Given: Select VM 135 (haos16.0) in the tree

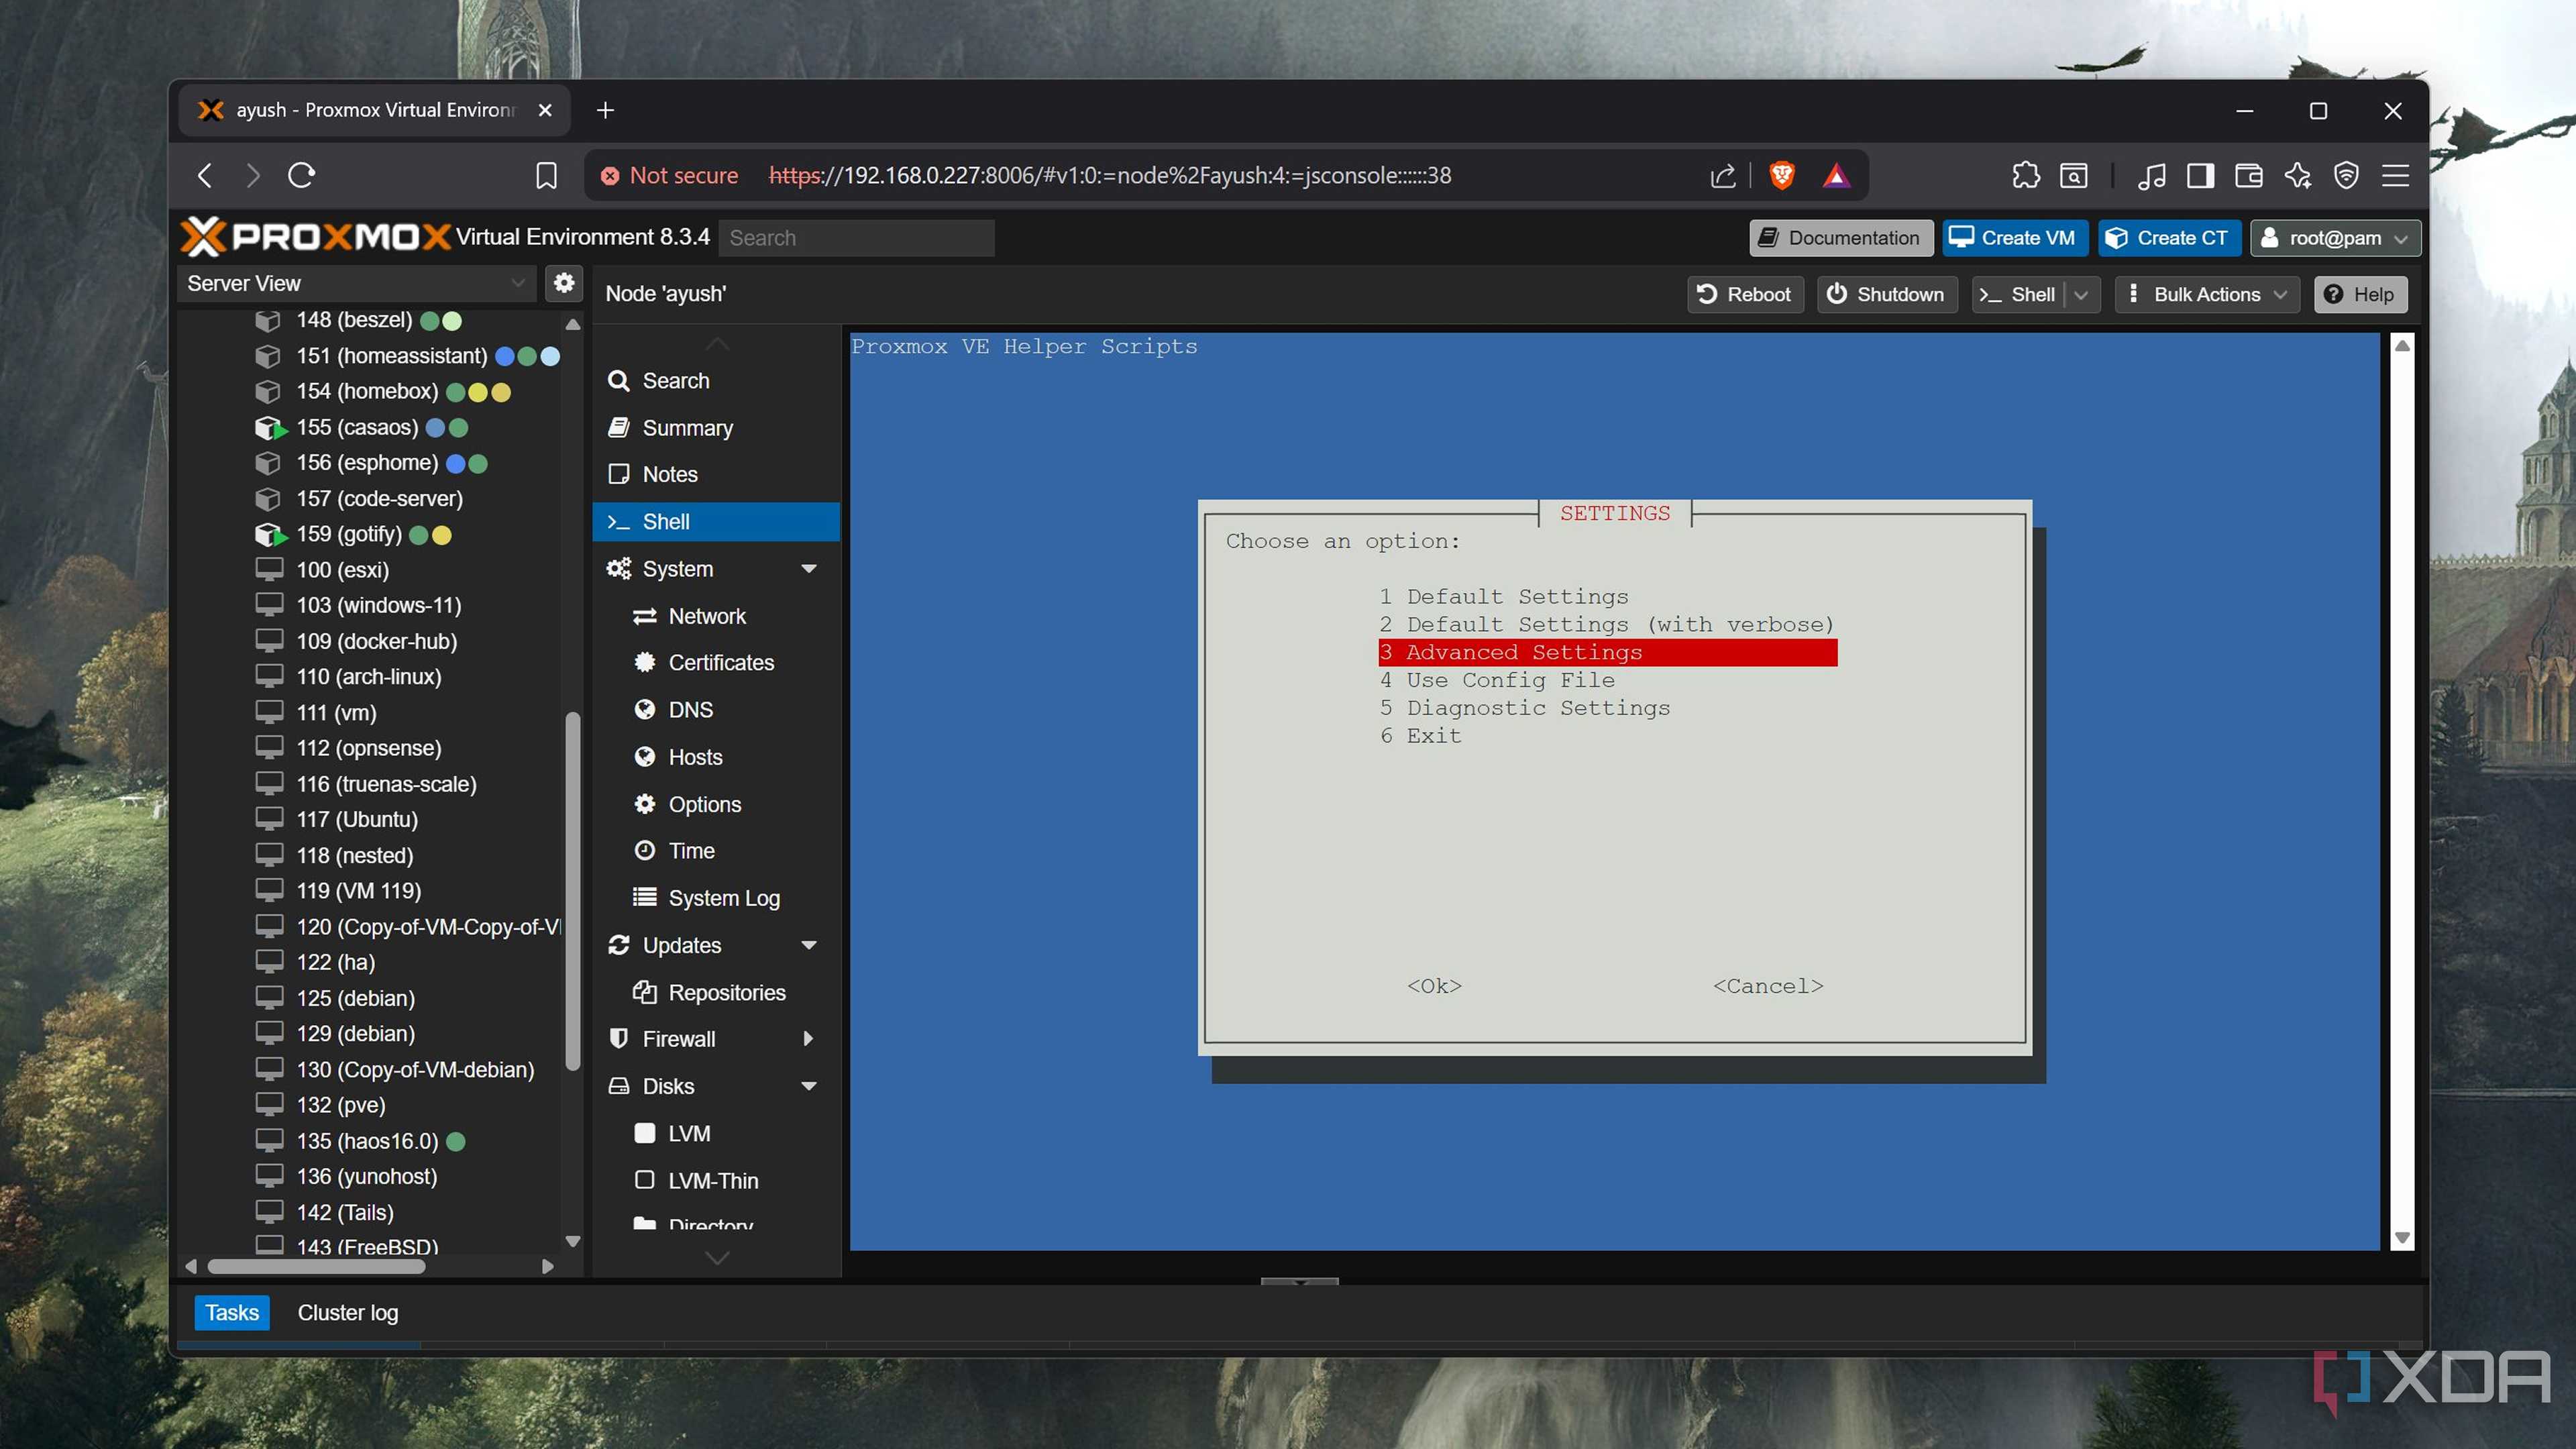Looking at the screenshot, I should coord(367,1141).
